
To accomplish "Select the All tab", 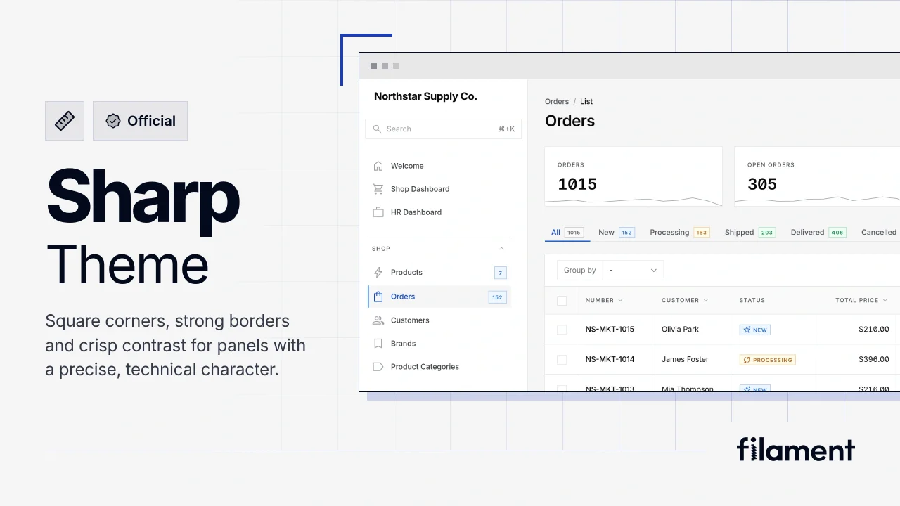I will coord(567,233).
